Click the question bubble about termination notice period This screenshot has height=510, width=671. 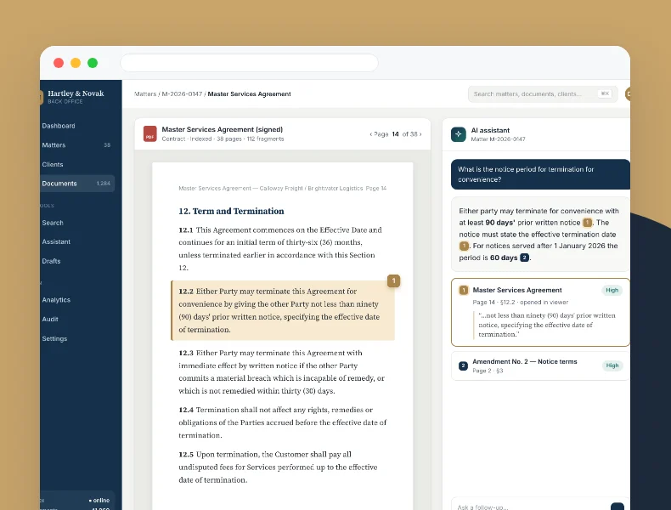pos(540,174)
